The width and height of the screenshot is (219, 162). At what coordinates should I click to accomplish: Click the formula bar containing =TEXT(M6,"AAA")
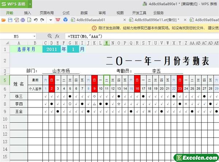tap(142, 36)
